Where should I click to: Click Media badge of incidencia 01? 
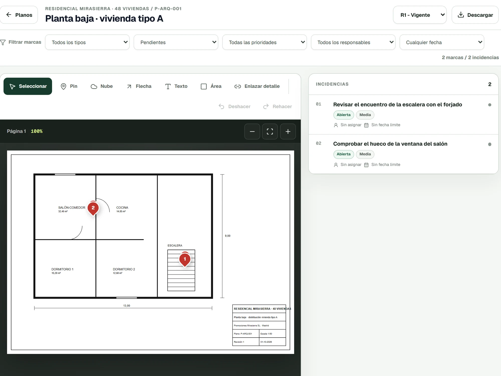(x=365, y=115)
